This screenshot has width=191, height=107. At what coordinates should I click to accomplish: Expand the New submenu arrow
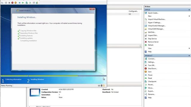(x=189, y=16)
